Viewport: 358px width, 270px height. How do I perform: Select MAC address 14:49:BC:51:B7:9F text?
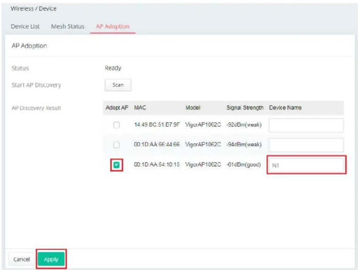[157, 125]
